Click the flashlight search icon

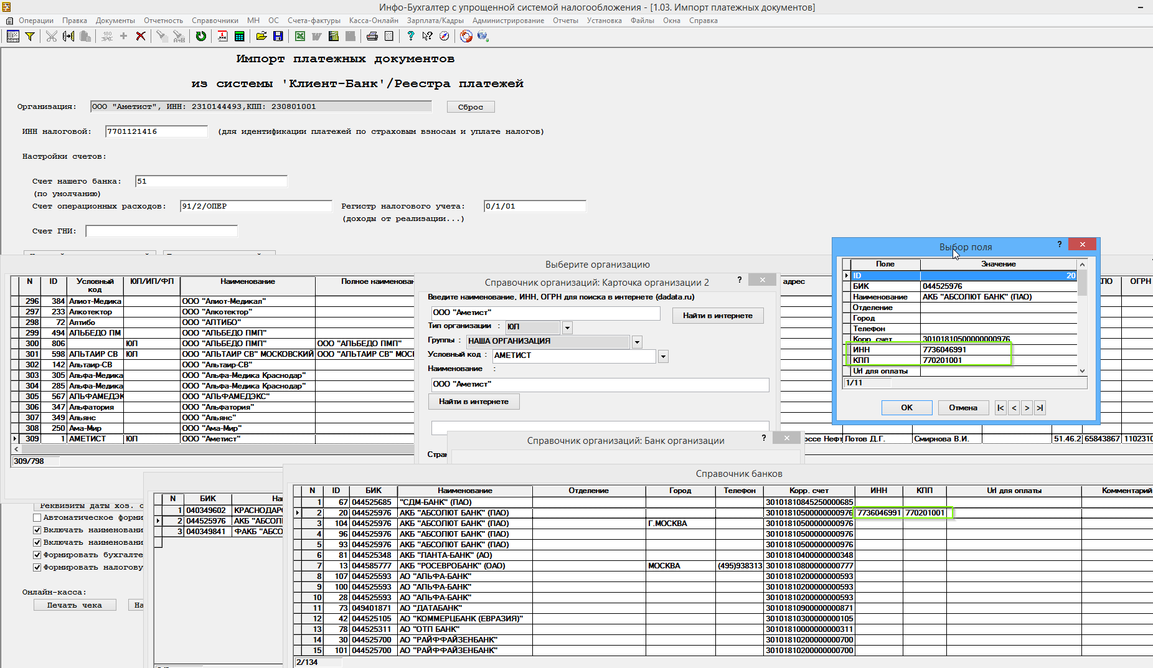coord(162,36)
